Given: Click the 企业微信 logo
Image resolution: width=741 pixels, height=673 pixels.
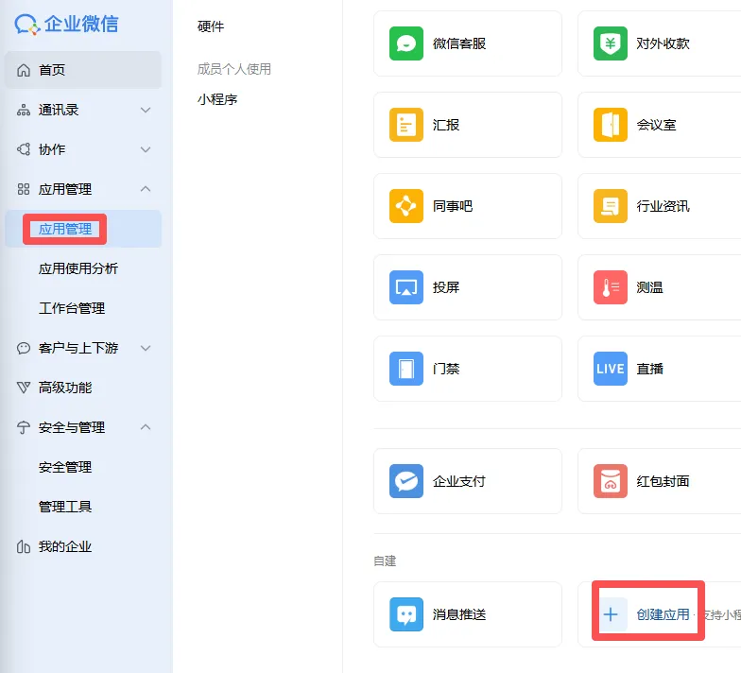Looking at the screenshot, I should coord(66,24).
